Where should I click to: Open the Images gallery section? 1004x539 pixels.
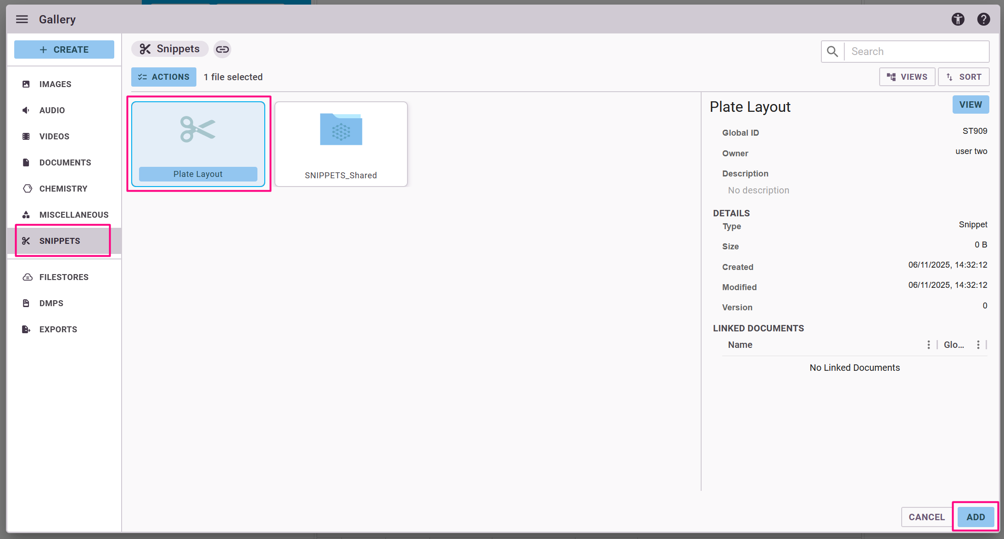click(x=55, y=84)
